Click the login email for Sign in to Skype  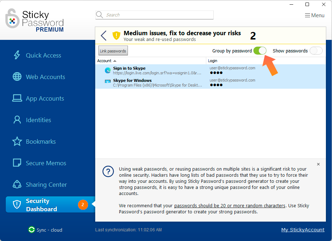tap(232, 68)
